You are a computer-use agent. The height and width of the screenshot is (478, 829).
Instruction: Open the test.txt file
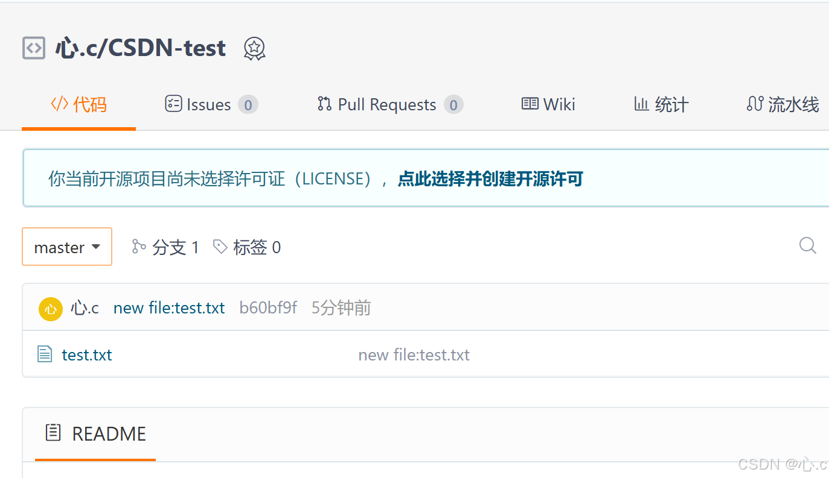coord(87,354)
